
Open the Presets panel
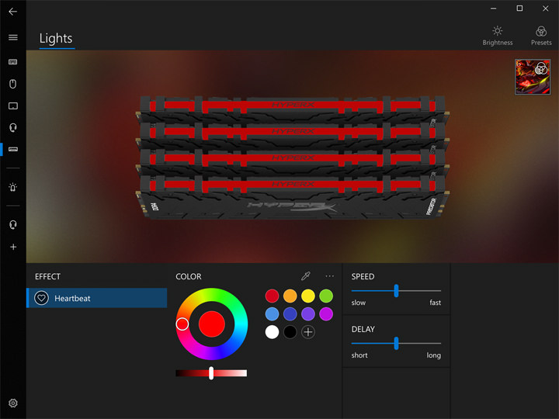541,35
